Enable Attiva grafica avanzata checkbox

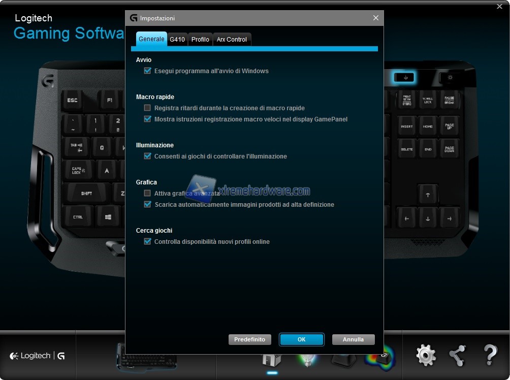point(147,194)
